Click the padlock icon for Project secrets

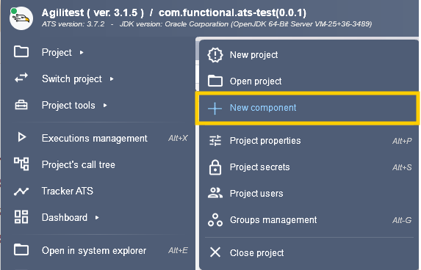pyautogui.click(x=215, y=167)
